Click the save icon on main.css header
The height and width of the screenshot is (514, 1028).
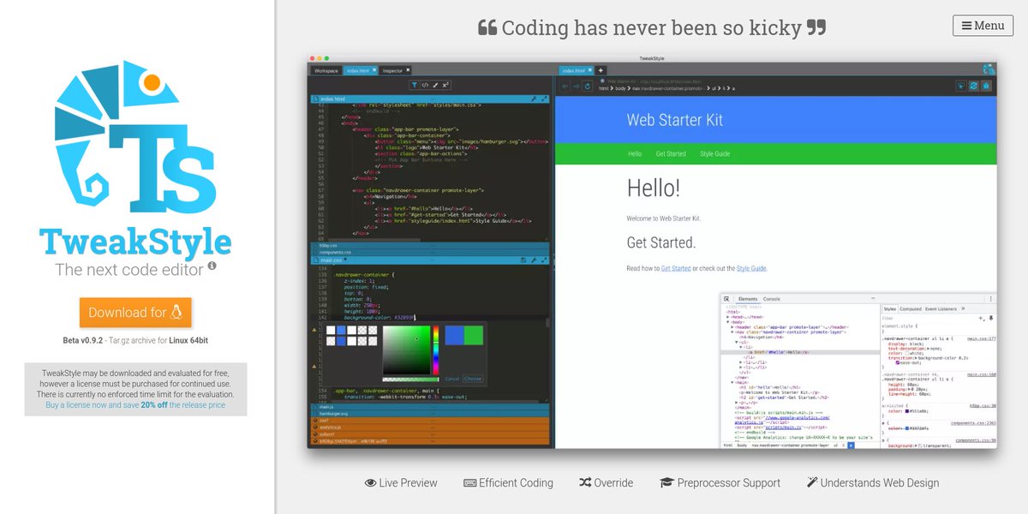[x=523, y=260]
